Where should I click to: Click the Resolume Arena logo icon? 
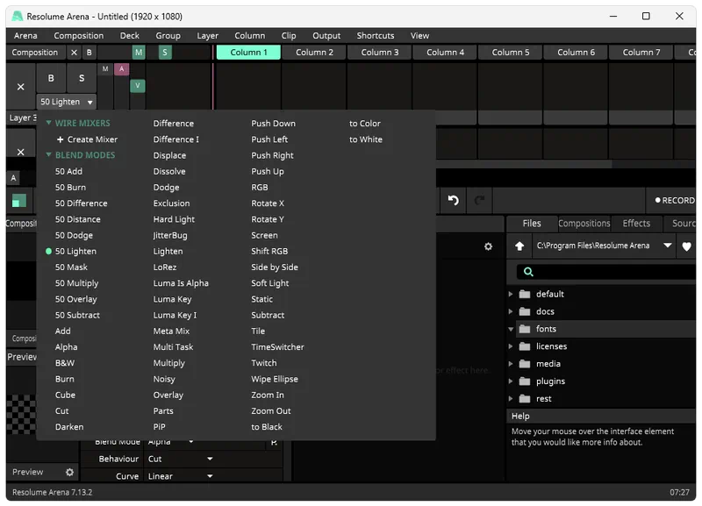coord(17,16)
